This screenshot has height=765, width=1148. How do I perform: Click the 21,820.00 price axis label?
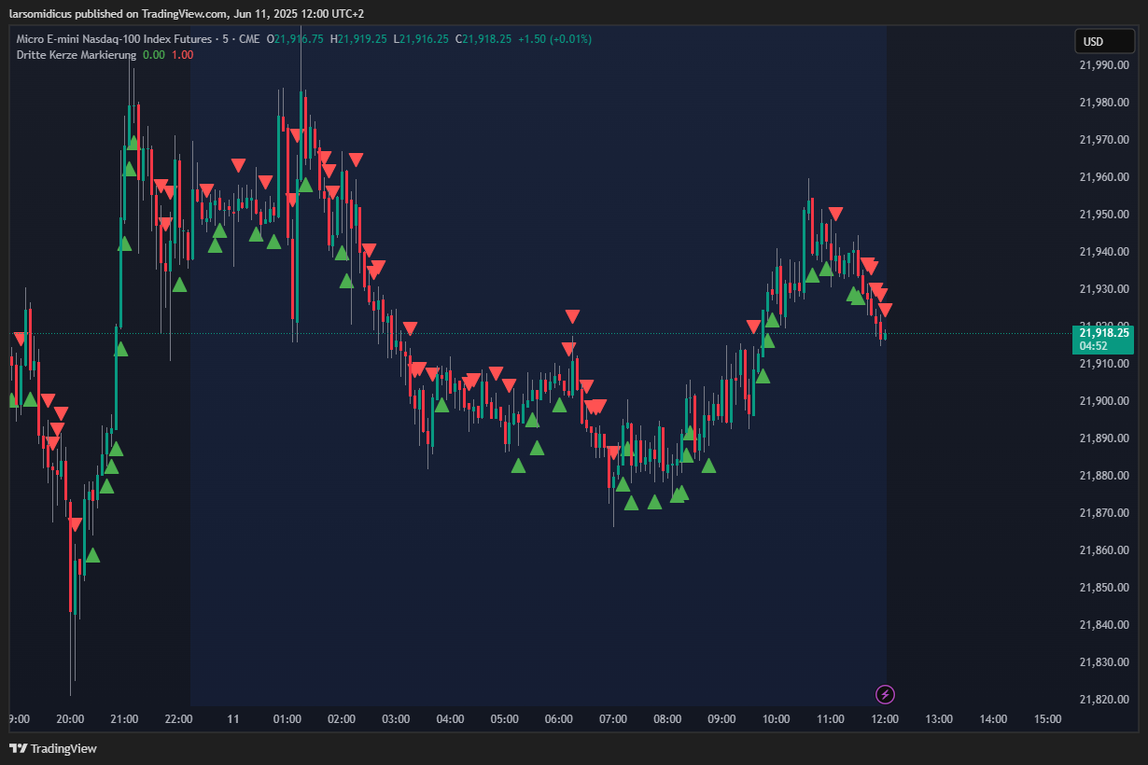tap(1104, 700)
